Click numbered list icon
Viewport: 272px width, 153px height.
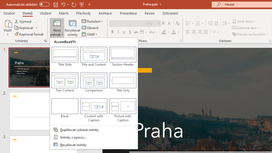(x=198, y=23)
